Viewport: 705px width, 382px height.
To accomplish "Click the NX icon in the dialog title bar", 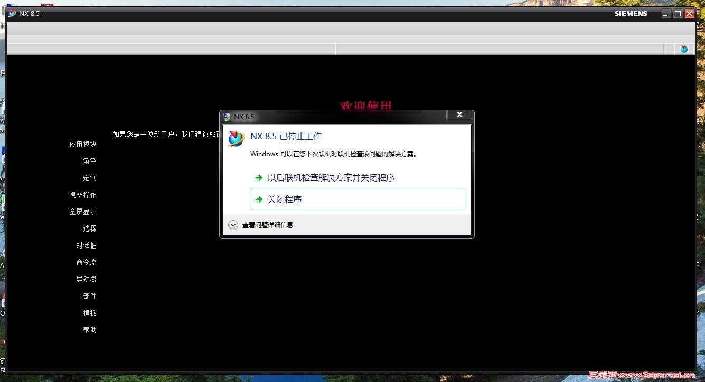I will 227,117.
